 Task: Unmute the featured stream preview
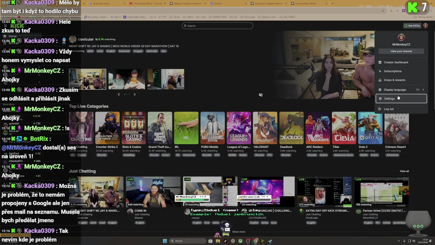pos(261,95)
